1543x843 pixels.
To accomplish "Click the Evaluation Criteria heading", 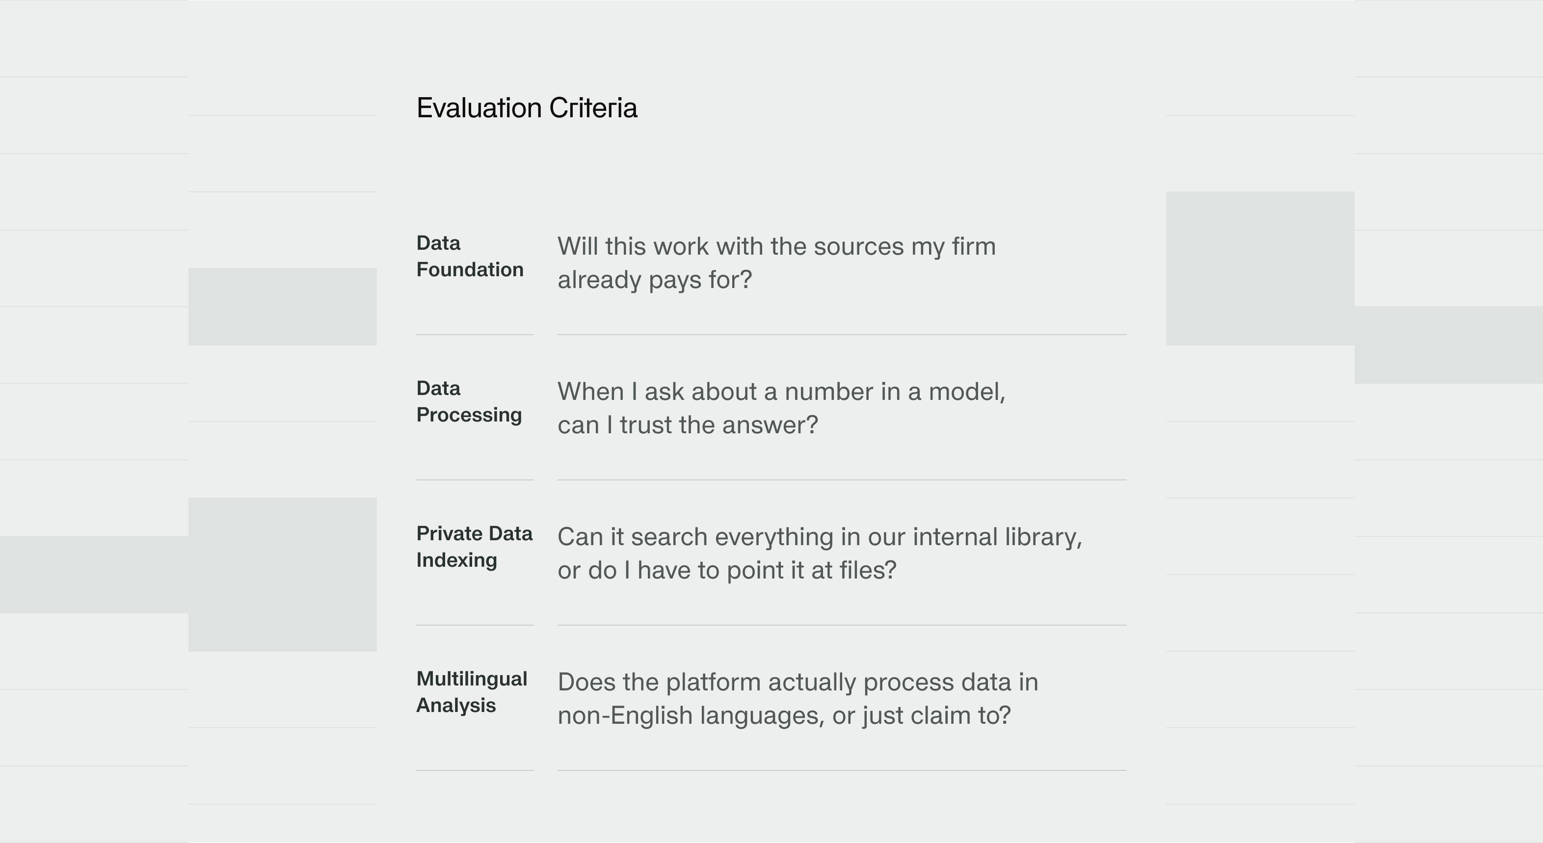I will (527, 108).
